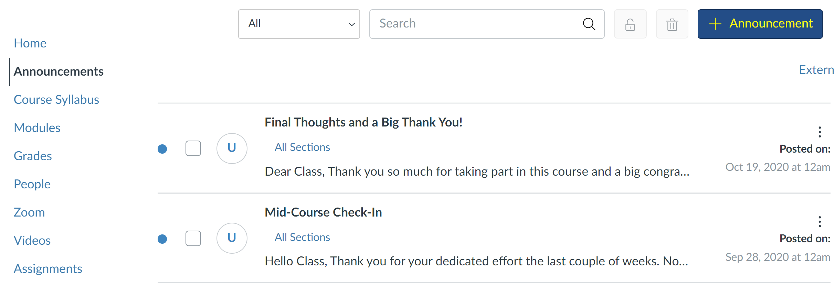Click the unread blue dot on Final Thoughts
This screenshot has width=835, height=287.
[x=162, y=148]
